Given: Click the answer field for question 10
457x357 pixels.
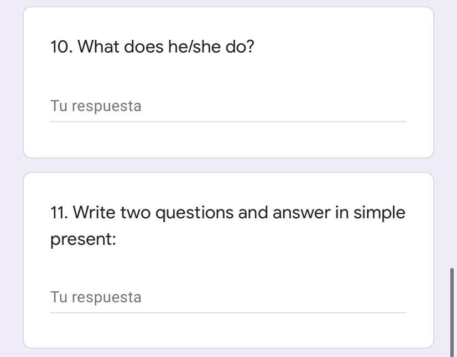Looking at the screenshot, I should [228, 106].
